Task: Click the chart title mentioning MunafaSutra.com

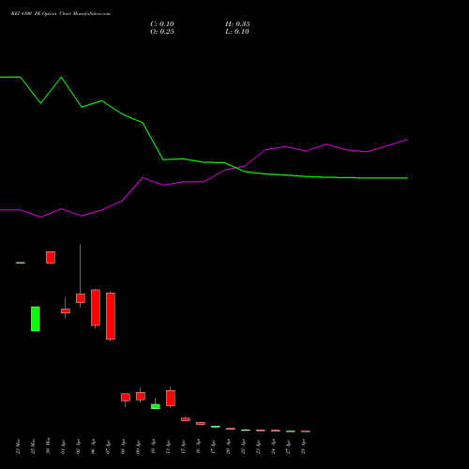Action: click(61, 14)
